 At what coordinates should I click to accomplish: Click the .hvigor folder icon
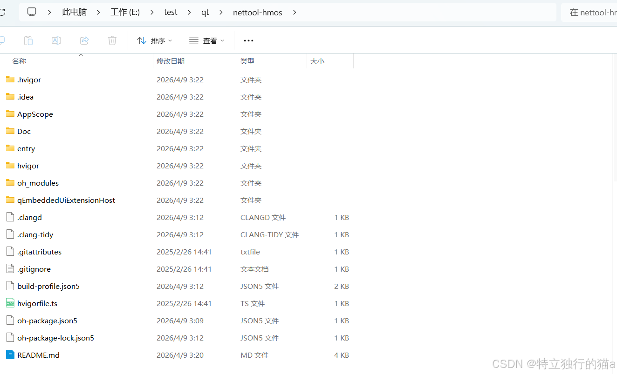pos(10,80)
